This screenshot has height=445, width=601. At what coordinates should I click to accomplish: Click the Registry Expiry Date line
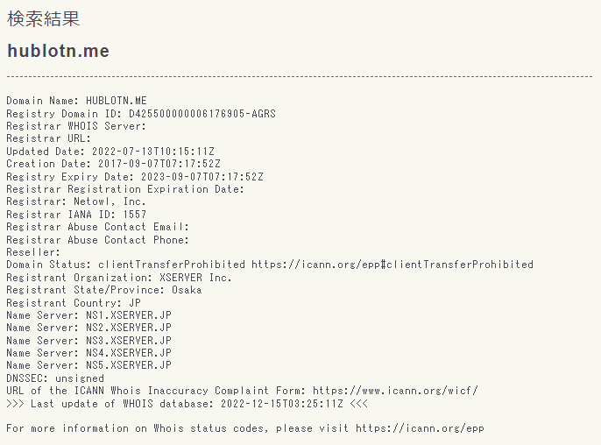point(134,176)
